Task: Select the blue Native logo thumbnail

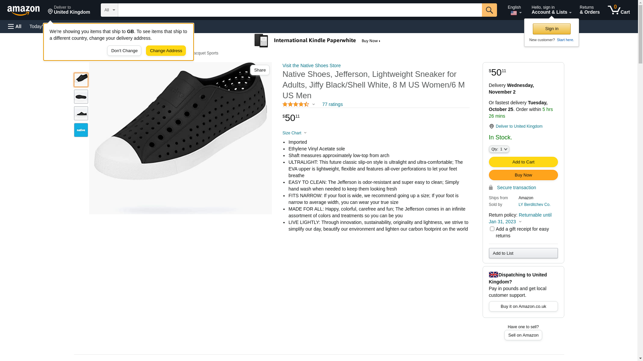Action: pos(81,130)
